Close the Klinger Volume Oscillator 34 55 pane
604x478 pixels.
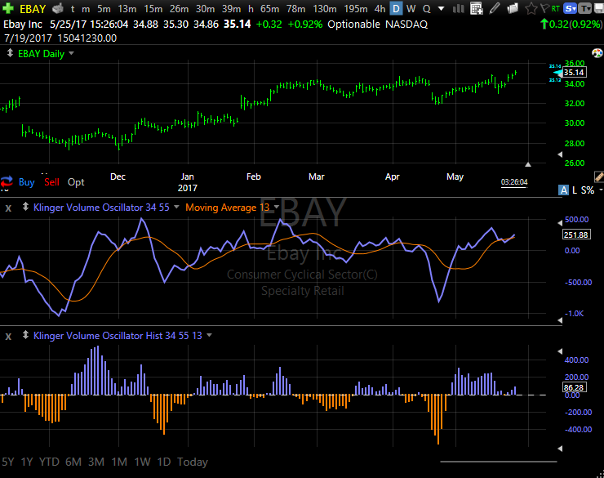[x=8, y=208]
